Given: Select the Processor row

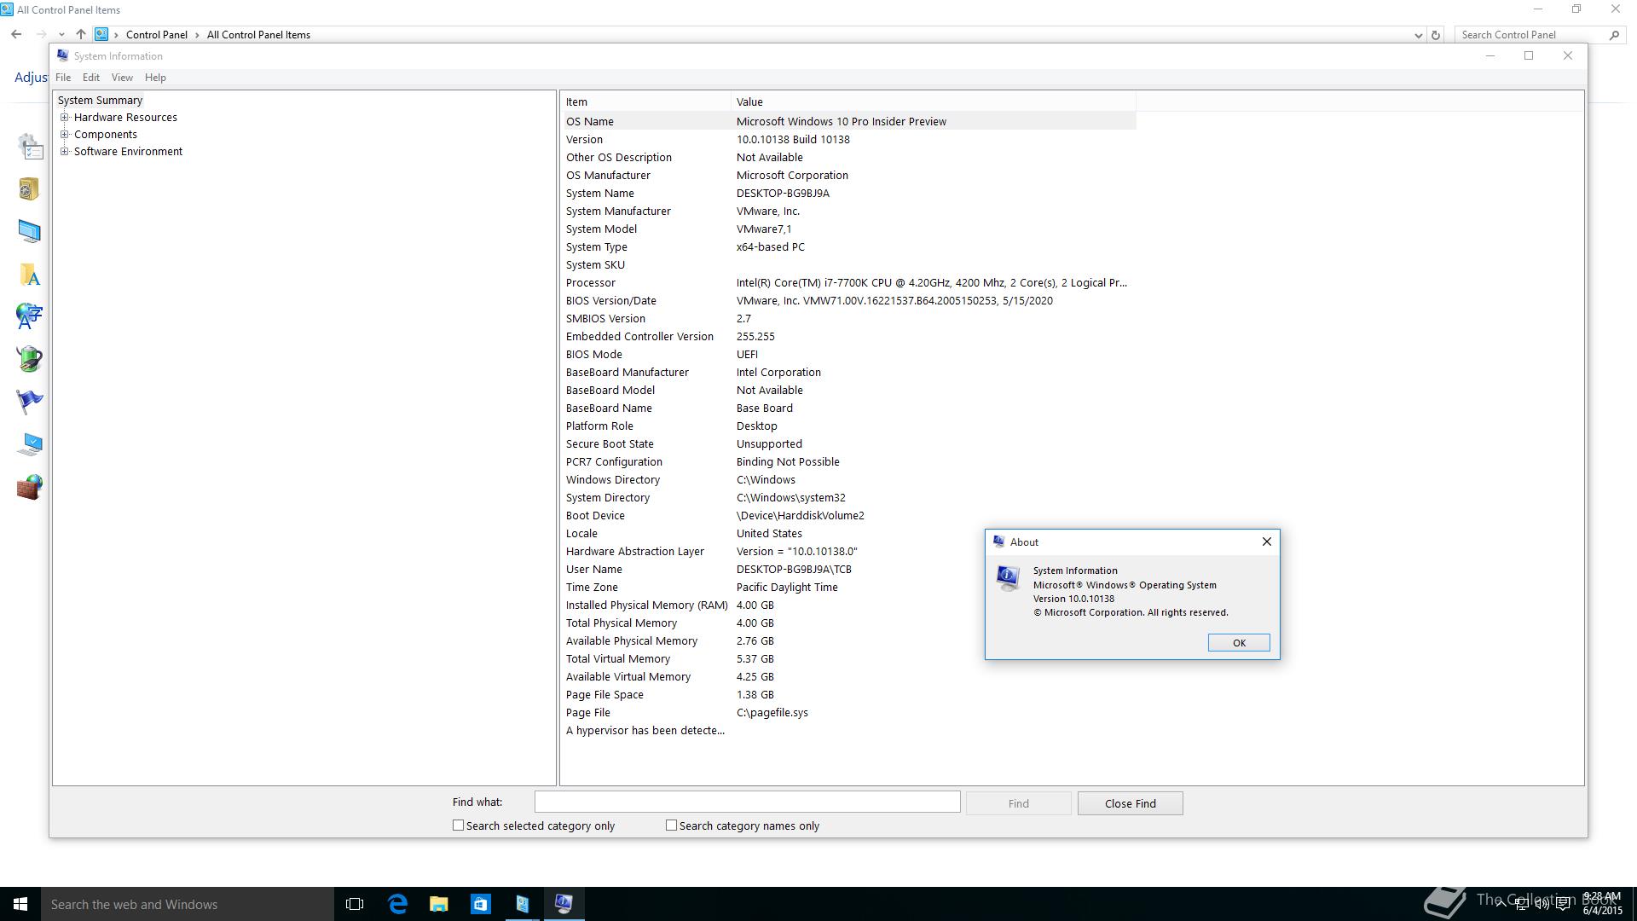Looking at the screenshot, I should (849, 282).
